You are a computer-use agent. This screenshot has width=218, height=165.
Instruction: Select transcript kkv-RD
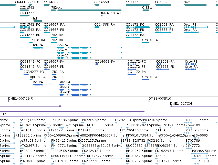(x=90, y=58)
